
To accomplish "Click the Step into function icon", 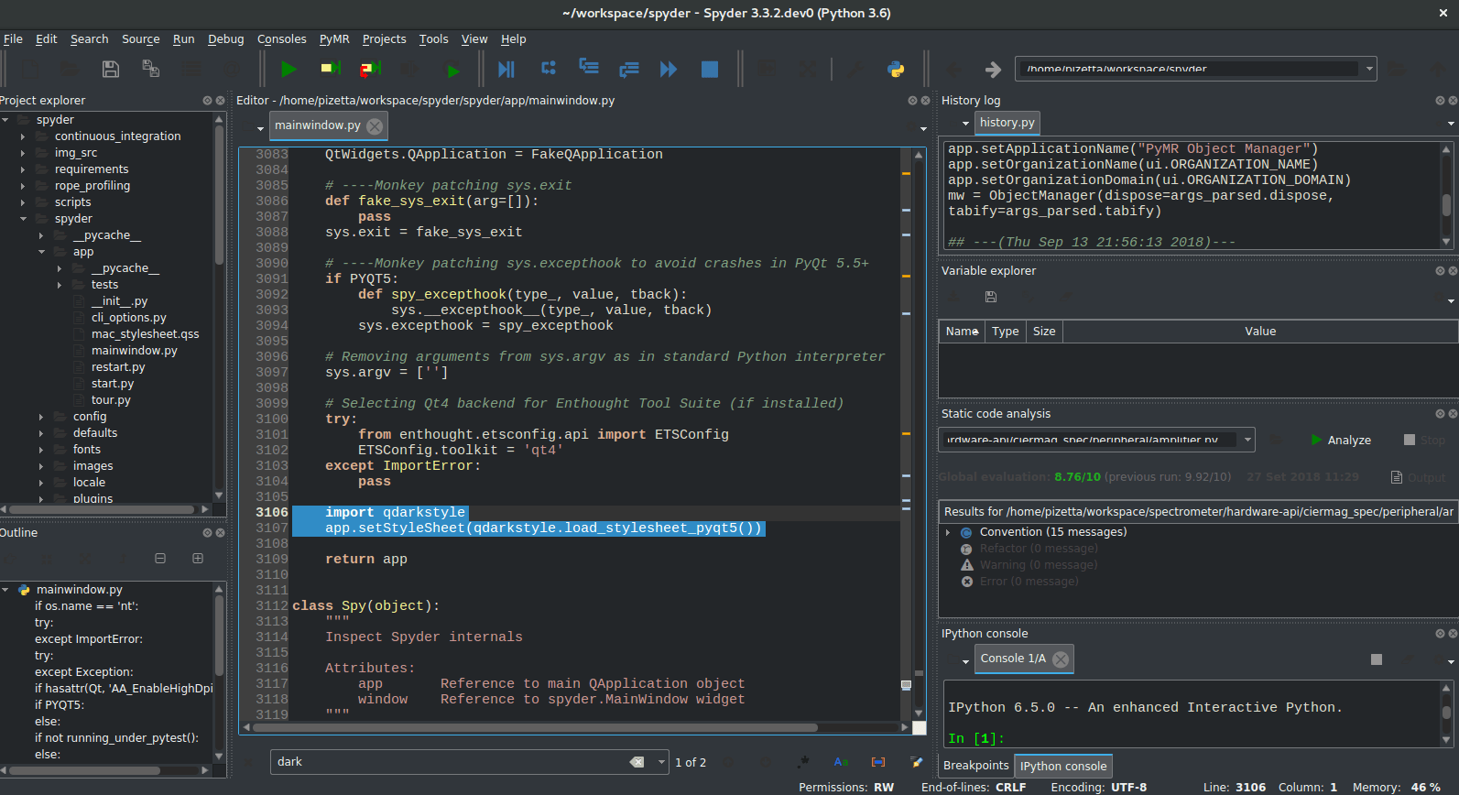I will (589, 68).
